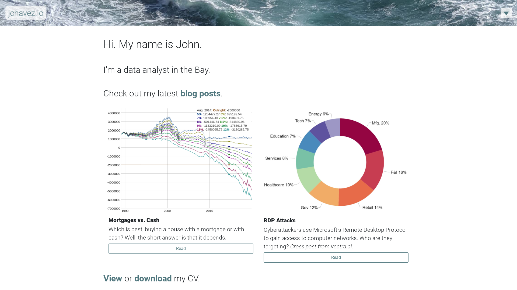
Task: Open the Mortgages vs. Cash line chart thumbnail
Action: pyautogui.click(x=179, y=160)
